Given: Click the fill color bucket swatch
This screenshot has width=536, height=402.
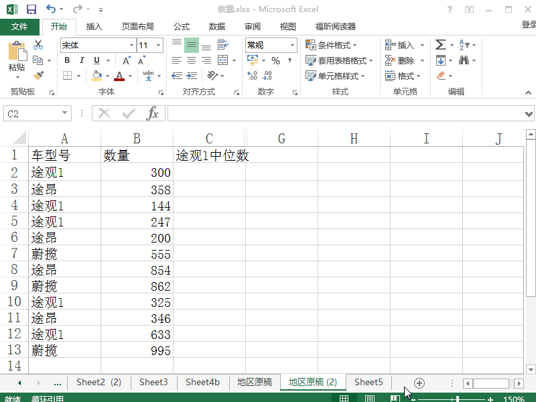Looking at the screenshot, I should coord(96,76).
